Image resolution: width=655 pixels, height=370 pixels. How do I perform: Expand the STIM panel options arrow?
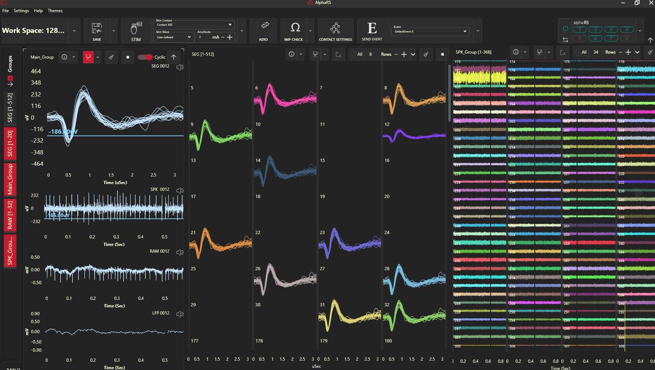click(x=242, y=31)
